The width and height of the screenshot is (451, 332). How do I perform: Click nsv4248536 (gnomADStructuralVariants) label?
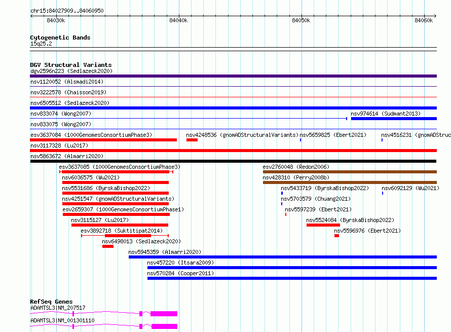point(242,135)
